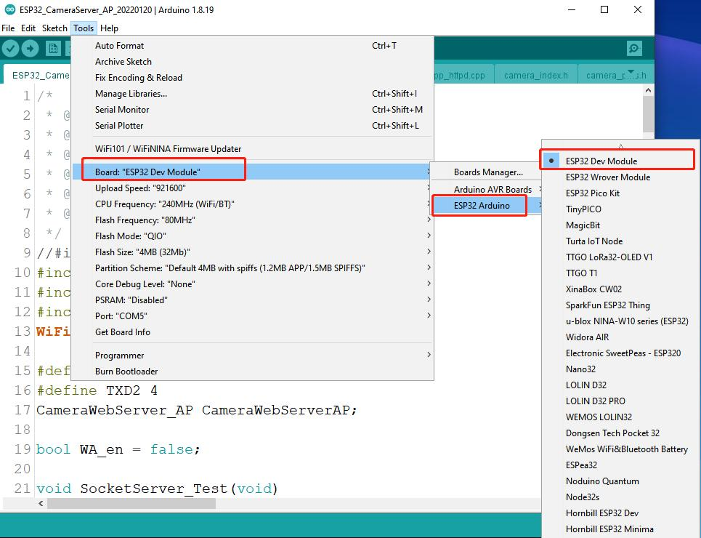Image resolution: width=701 pixels, height=538 pixels.
Task: Click the Tools menu
Action: [x=84, y=28]
